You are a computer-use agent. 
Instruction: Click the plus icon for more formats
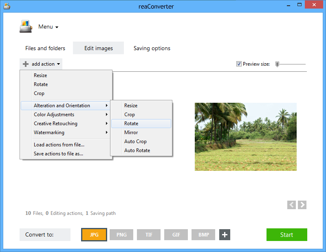(225, 235)
